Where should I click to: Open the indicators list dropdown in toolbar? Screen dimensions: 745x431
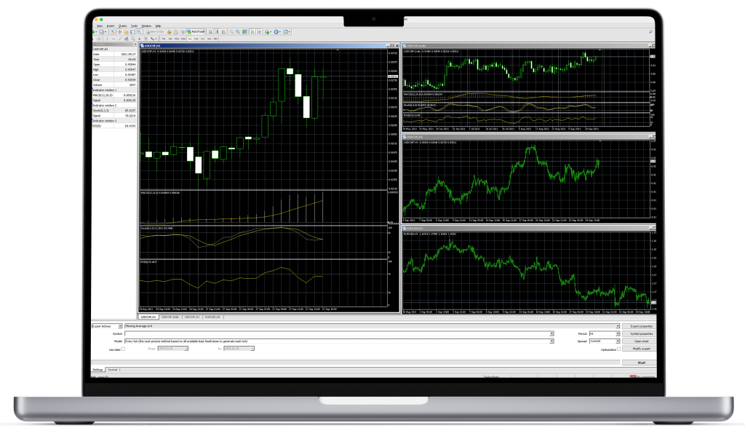[x=269, y=32]
